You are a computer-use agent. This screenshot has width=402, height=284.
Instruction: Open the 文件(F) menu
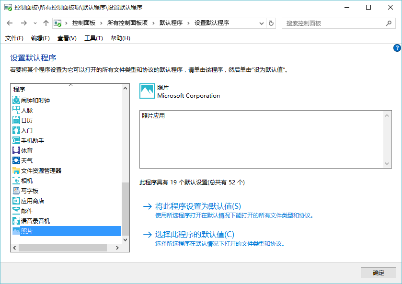coord(14,38)
